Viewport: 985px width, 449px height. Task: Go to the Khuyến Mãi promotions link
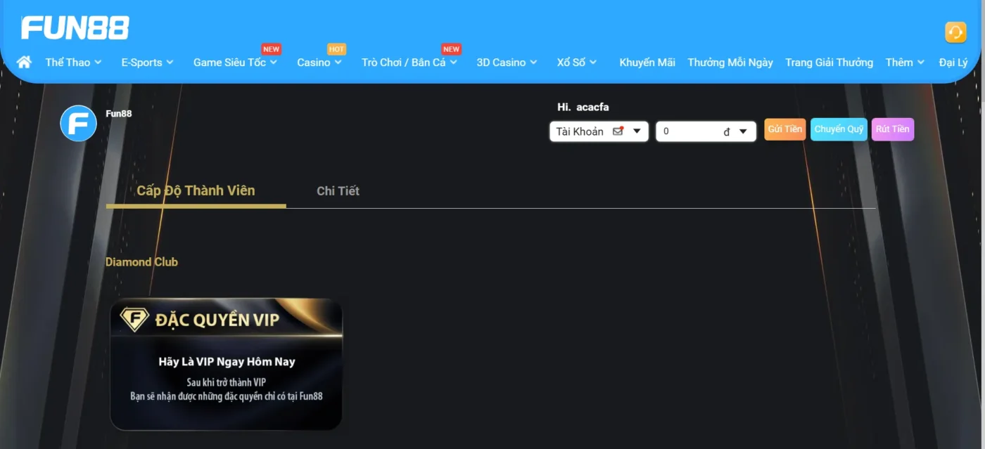coord(647,63)
